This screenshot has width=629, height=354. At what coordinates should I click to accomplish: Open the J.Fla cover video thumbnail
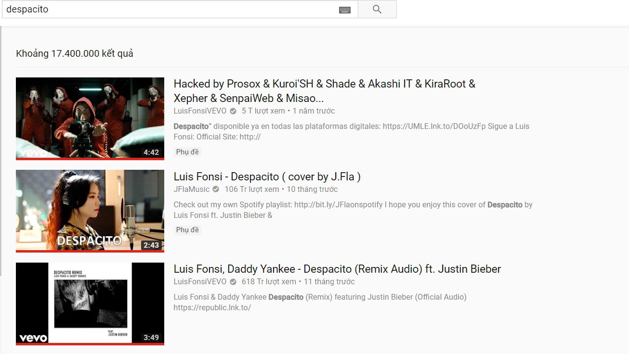coord(90,210)
